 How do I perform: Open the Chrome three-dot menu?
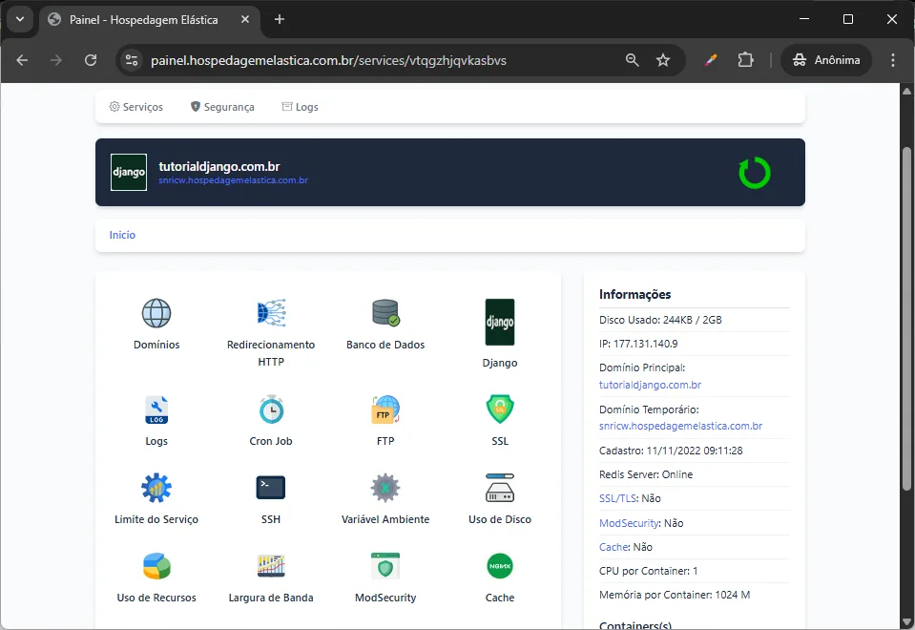tap(893, 60)
